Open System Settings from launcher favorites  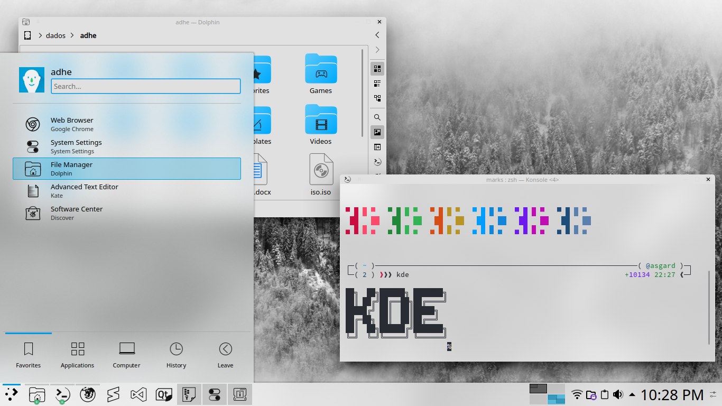click(127, 146)
